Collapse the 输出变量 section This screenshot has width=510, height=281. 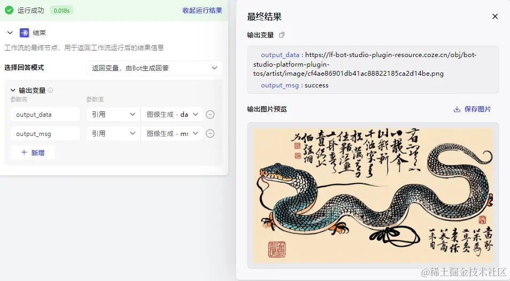click(13, 90)
